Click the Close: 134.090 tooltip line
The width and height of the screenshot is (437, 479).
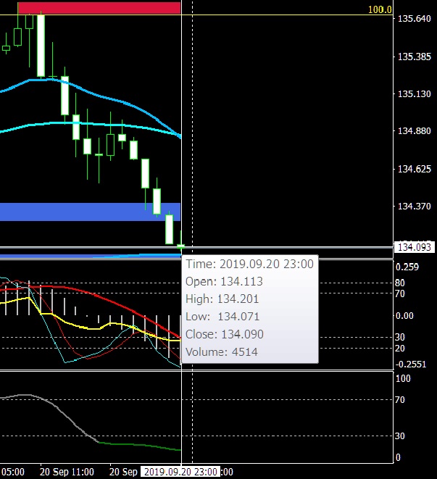pos(225,335)
